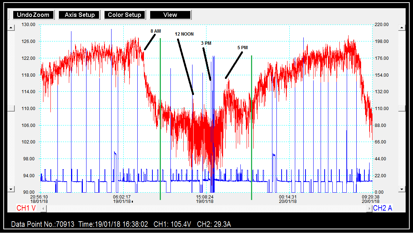The width and height of the screenshot is (413, 233).
Task: Open the Color Setup options
Action: coord(124,15)
